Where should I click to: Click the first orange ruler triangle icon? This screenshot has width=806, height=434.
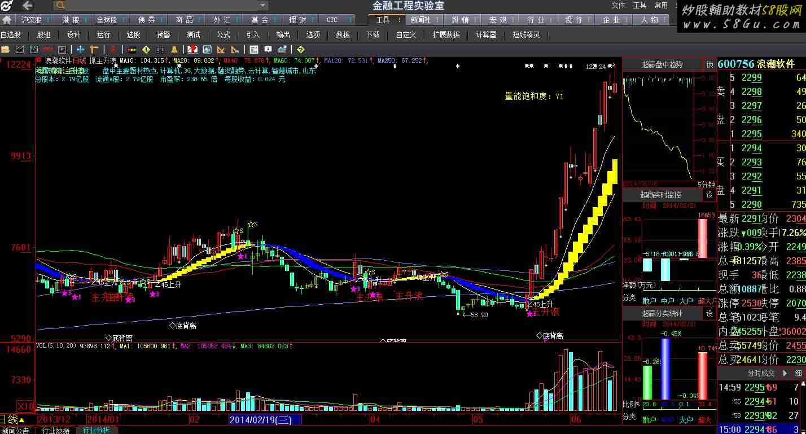(x=221, y=50)
